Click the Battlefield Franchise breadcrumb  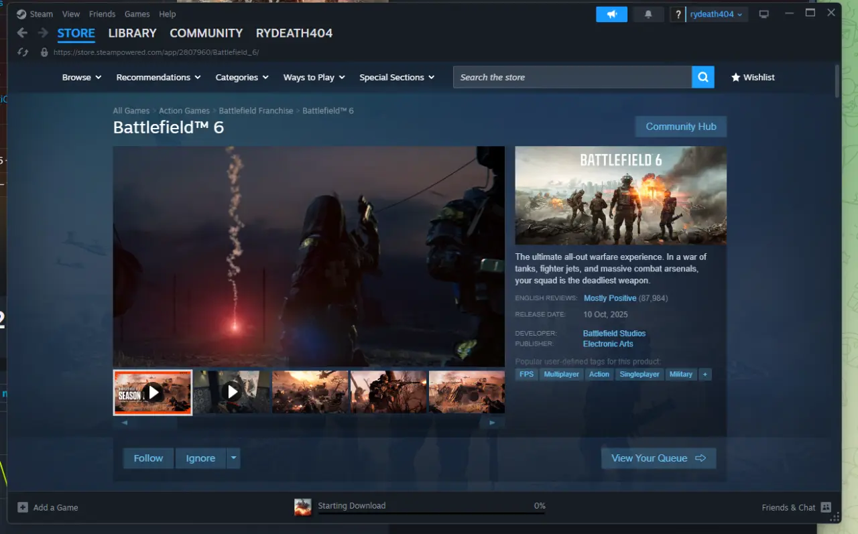point(256,111)
